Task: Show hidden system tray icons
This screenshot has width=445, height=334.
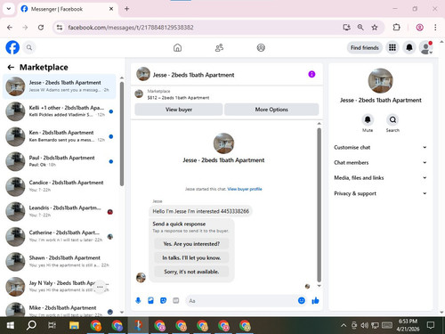Action: (344, 325)
